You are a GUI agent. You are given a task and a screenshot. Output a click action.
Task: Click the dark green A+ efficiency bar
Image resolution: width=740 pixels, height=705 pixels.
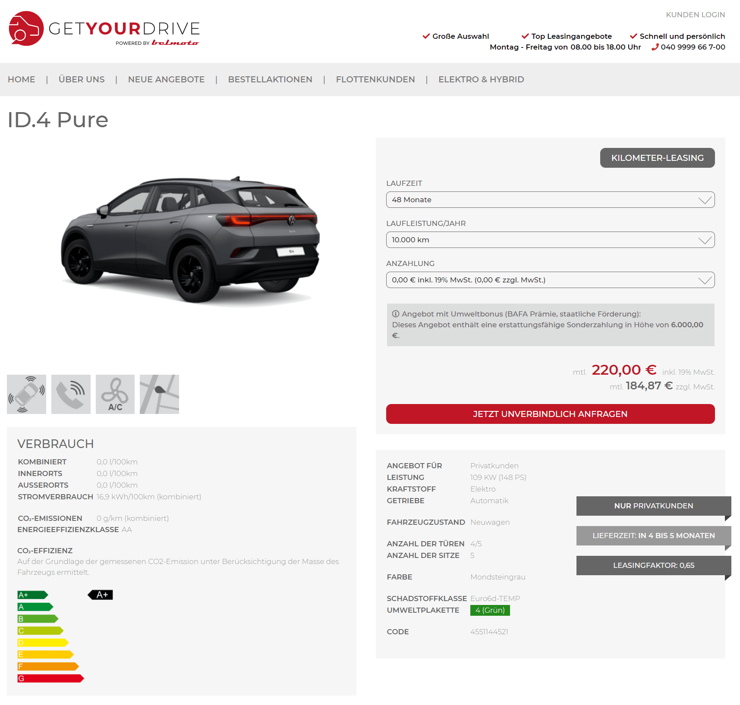[x=33, y=595]
